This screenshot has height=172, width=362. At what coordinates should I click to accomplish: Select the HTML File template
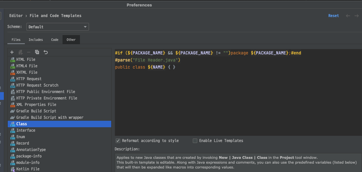click(60, 60)
